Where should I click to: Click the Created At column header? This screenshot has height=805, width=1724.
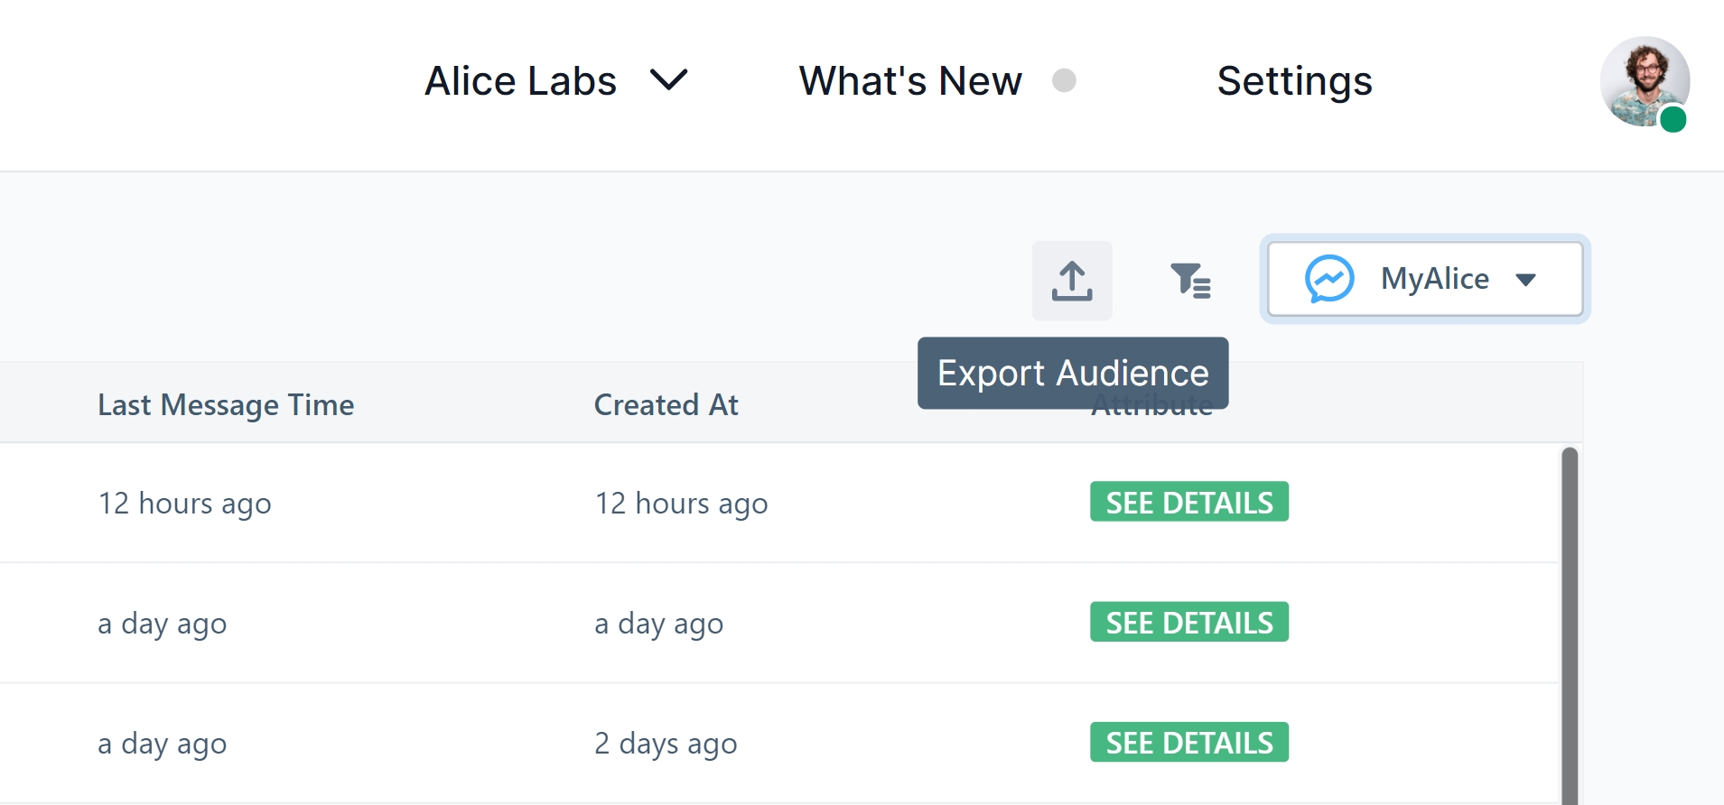tap(666, 404)
